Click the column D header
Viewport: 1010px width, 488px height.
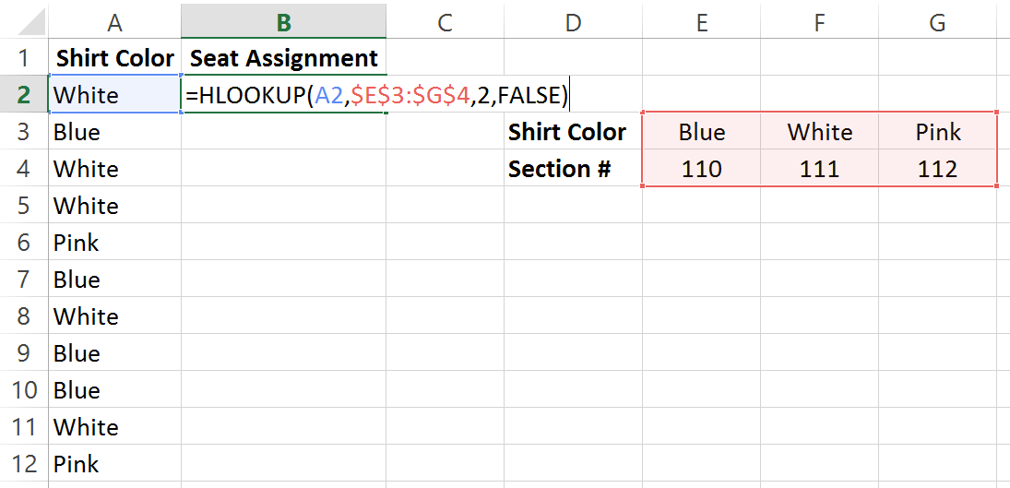point(573,22)
